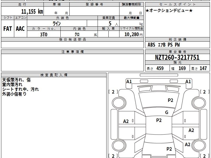Click the エアコン header cell

pos(21,18)
